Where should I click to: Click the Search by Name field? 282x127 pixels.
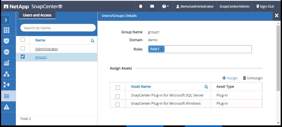point(58,28)
